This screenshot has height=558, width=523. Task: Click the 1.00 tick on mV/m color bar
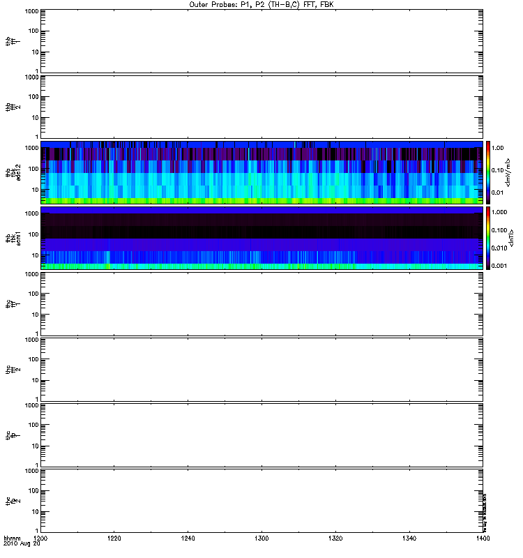point(497,148)
